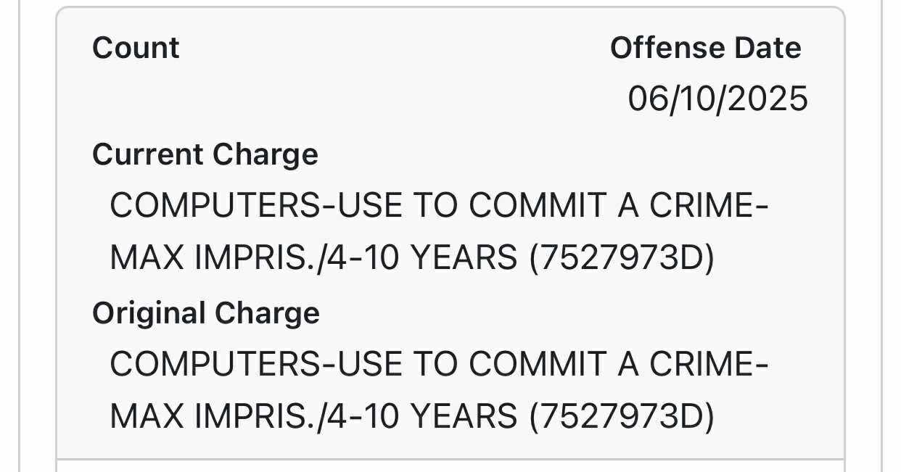Click COMPUTERS-USE text under Current Charge
Image resolution: width=901 pixels, height=472 pixels.
[x=256, y=207]
